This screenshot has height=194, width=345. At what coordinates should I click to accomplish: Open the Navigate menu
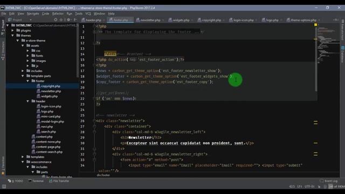click(x=33, y=13)
